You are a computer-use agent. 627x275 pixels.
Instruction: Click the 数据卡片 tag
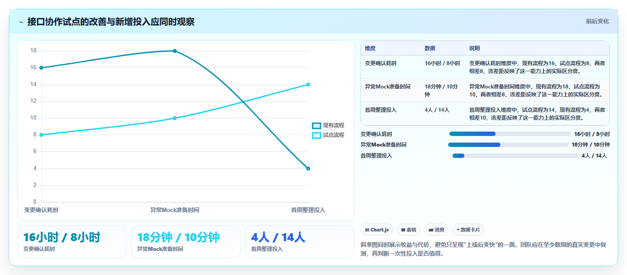click(x=468, y=230)
